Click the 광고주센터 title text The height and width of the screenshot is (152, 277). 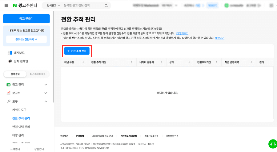[28, 6]
